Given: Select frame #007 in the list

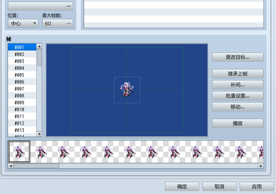Looking at the screenshot, I should click(22, 89).
